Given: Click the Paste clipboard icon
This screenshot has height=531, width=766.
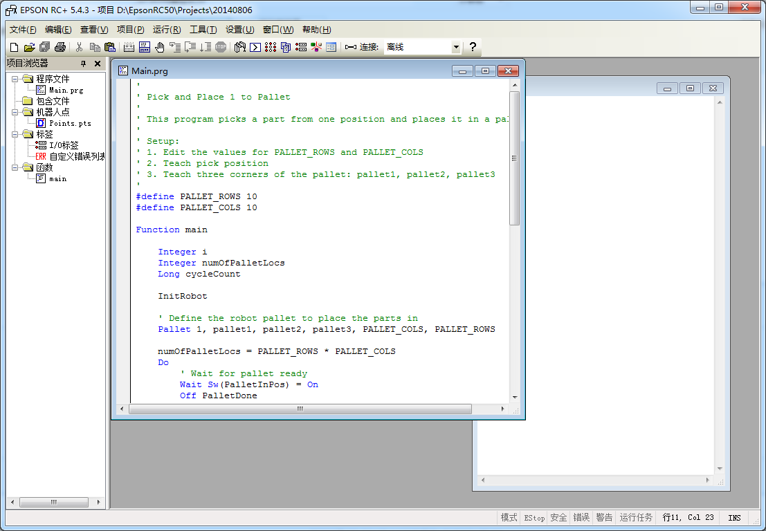Looking at the screenshot, I should [x=109, y=47].
